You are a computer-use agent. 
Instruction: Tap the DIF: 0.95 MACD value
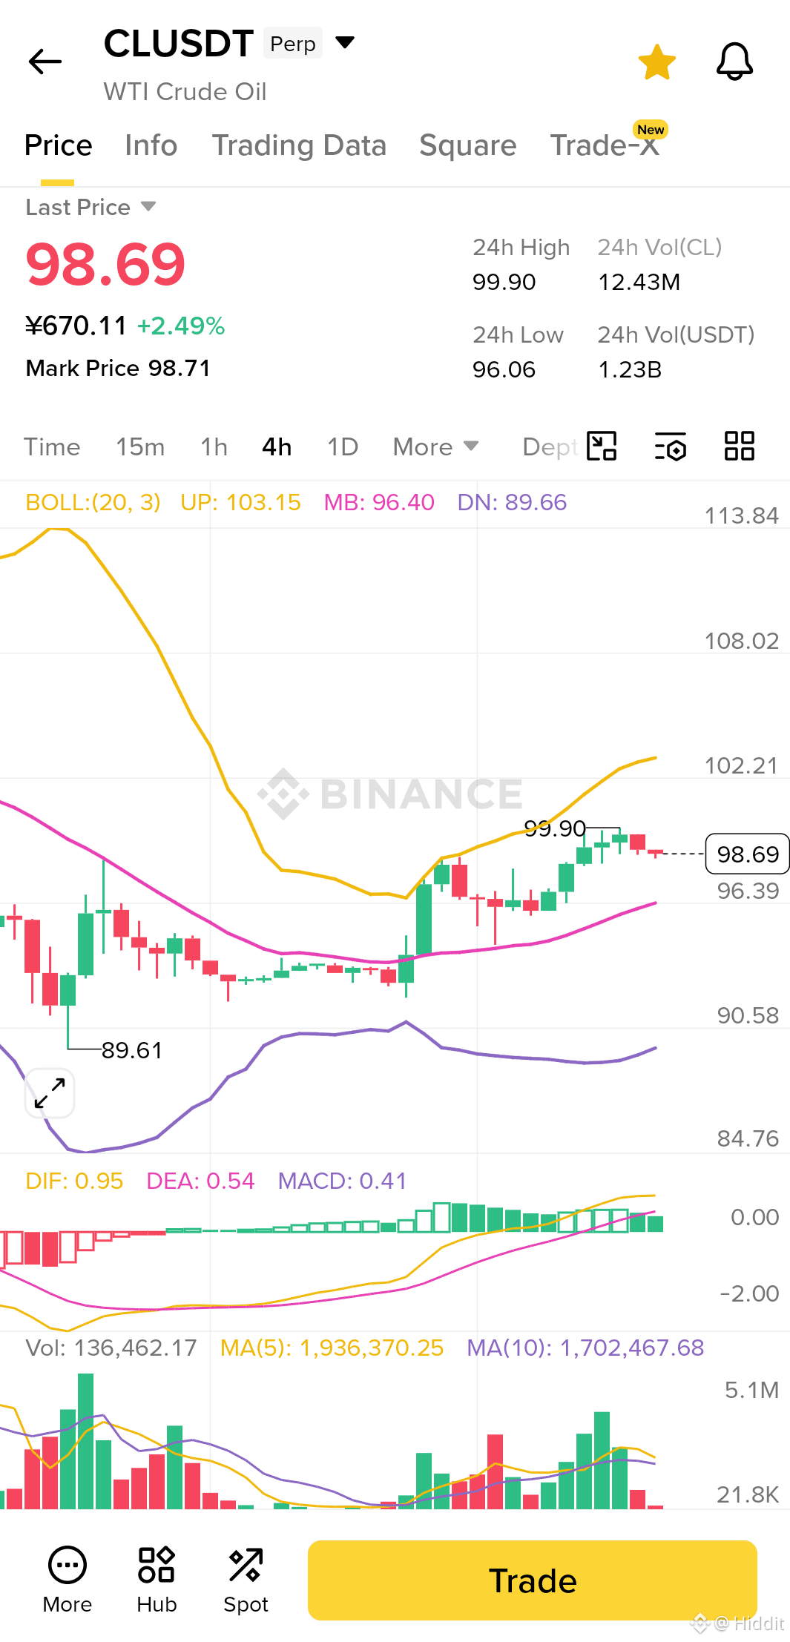click(x=74, y=1181)
